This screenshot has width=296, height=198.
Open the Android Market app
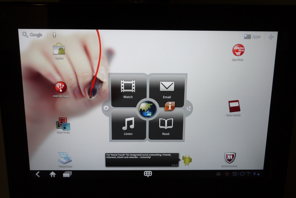(59, 49)
